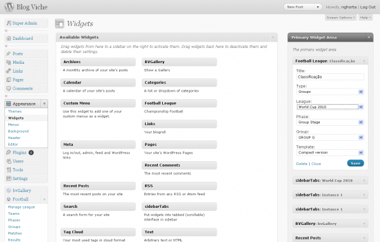
Task: Select the Football League available widget
Action: (179, 103)
